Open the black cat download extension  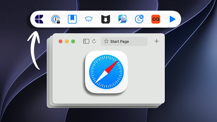pyautogui.click(x=105, y=19)
